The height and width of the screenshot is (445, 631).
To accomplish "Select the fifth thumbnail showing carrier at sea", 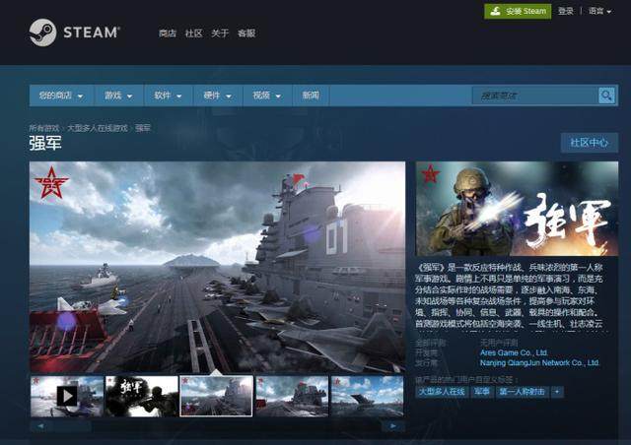I will click(367, 397).
